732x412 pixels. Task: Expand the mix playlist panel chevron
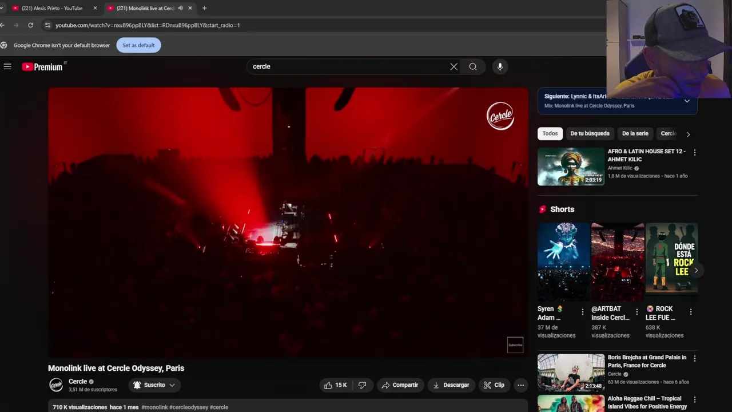pyautogui.click(x=687, y=101)
